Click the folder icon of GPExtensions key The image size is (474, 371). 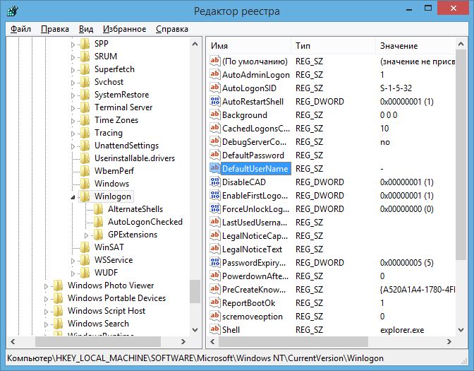99,235
